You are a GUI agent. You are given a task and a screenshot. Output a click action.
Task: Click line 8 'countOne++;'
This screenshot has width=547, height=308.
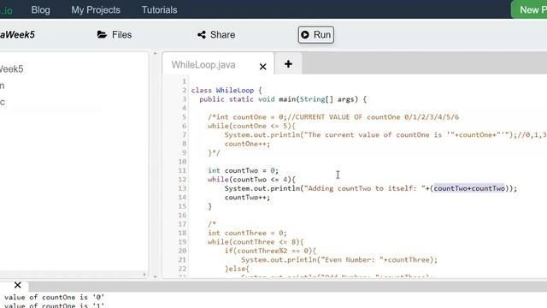247,144
